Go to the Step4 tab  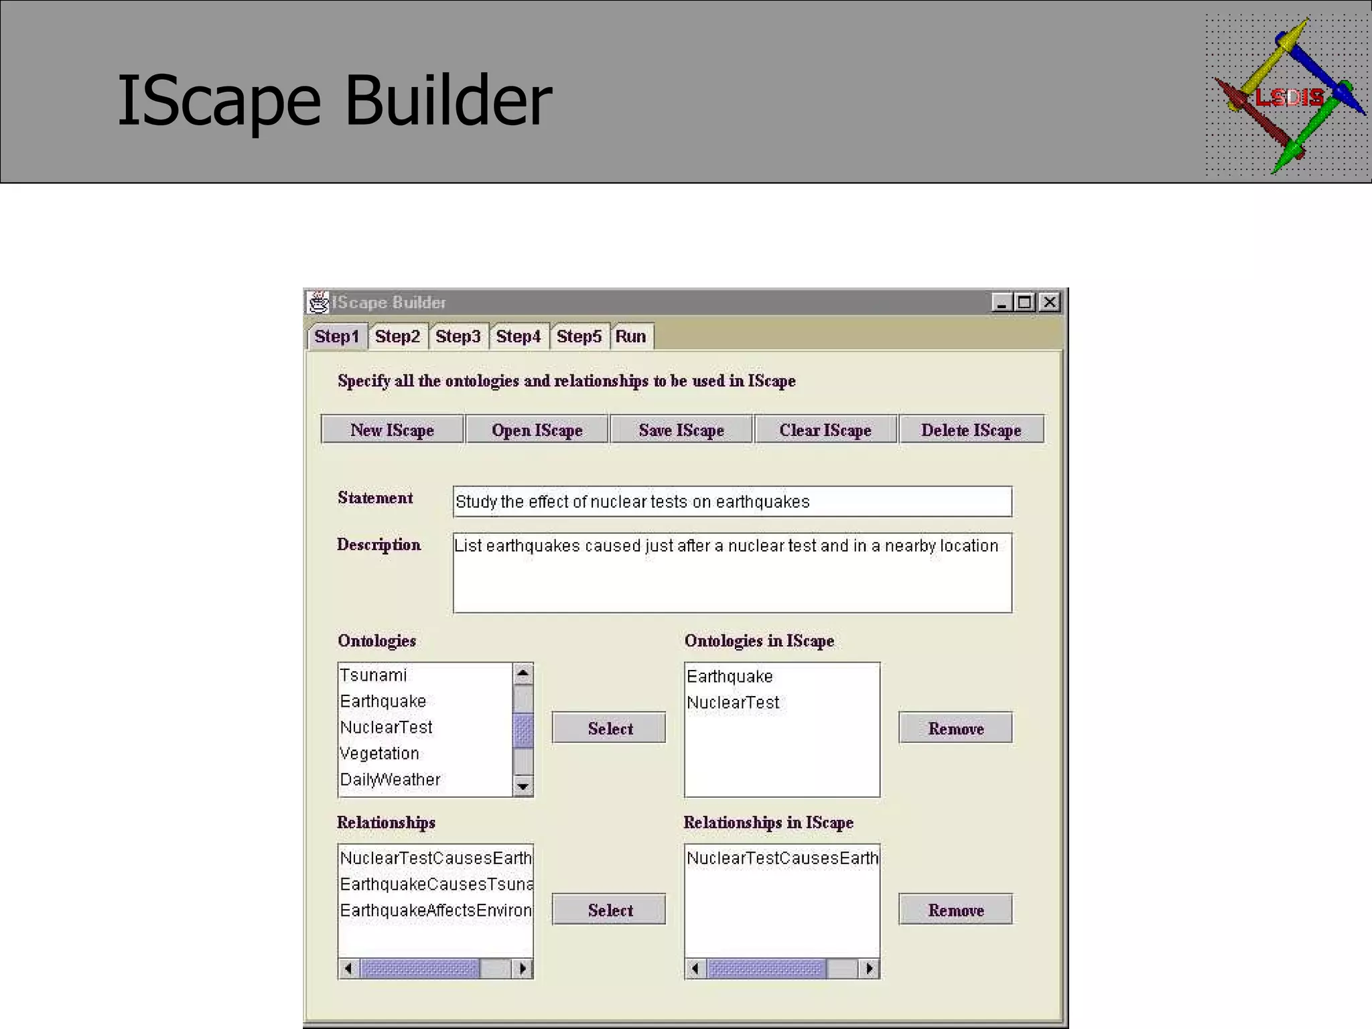click(518, 336)
